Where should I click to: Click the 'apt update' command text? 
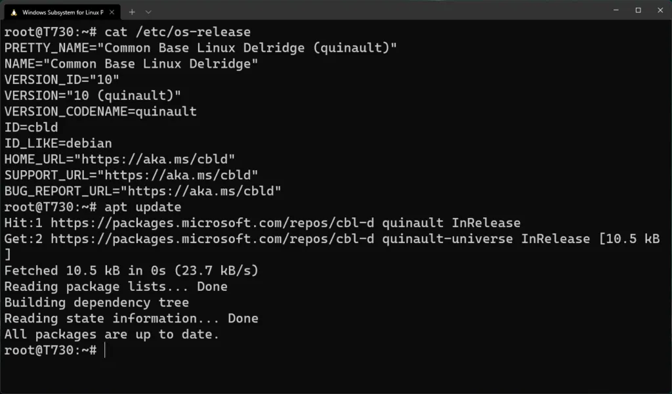point(143,207)
